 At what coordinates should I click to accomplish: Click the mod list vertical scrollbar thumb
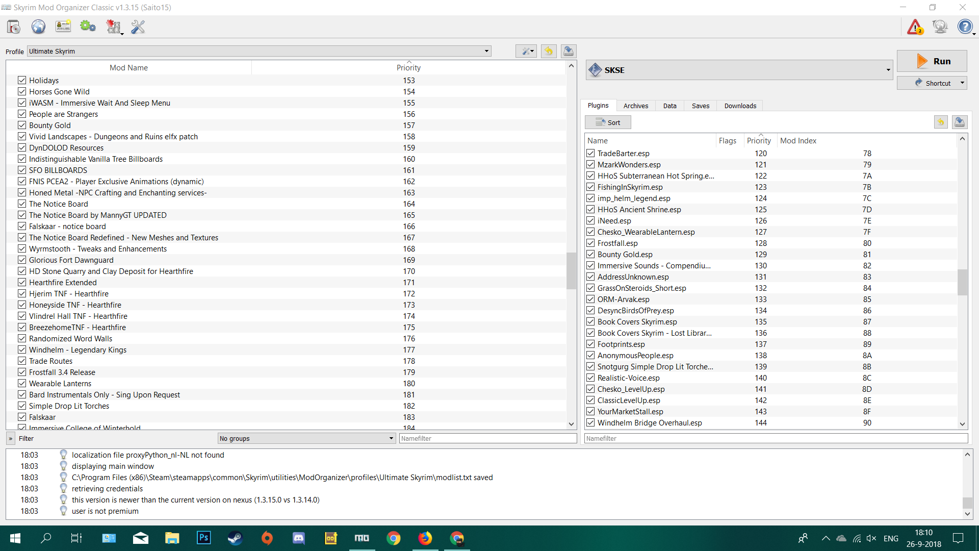pyautogui.click(x=571, y=271)
